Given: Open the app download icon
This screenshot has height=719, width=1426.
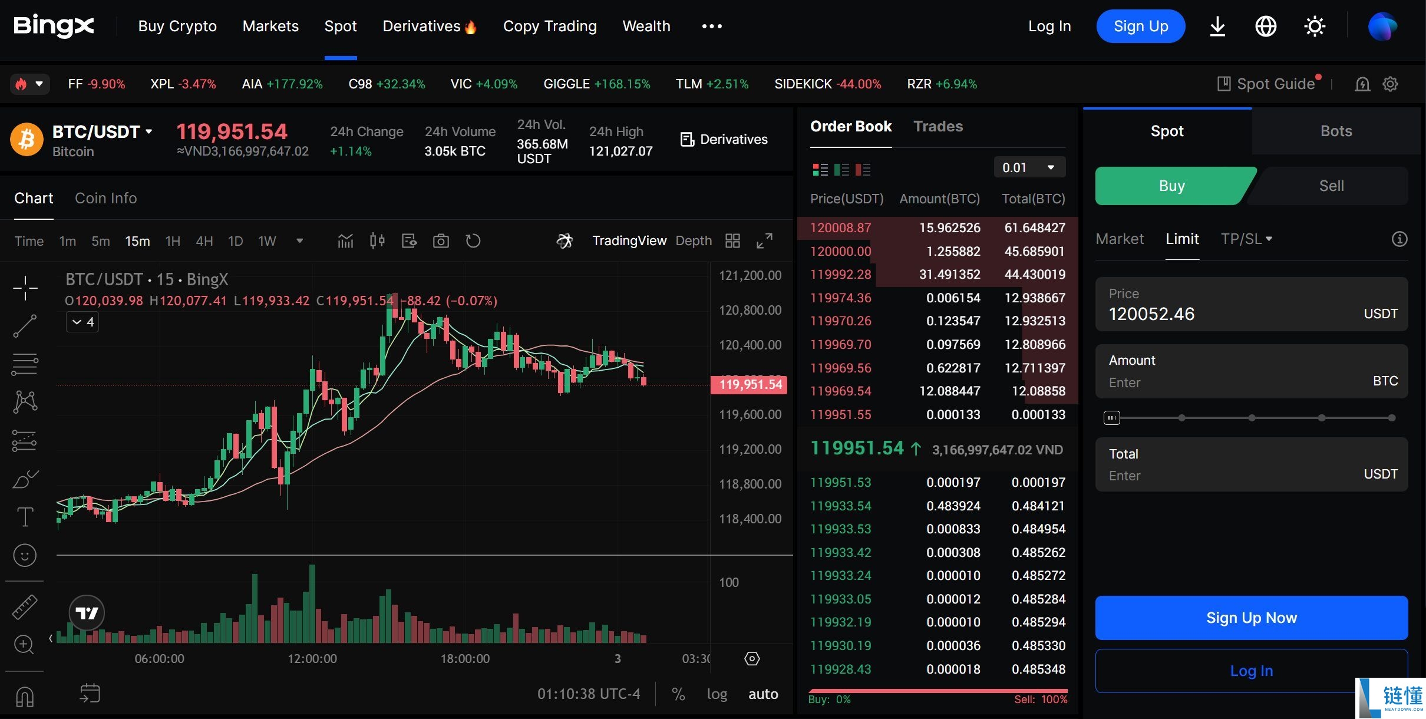Looking at the screenshot, I should click(1217, 27).
